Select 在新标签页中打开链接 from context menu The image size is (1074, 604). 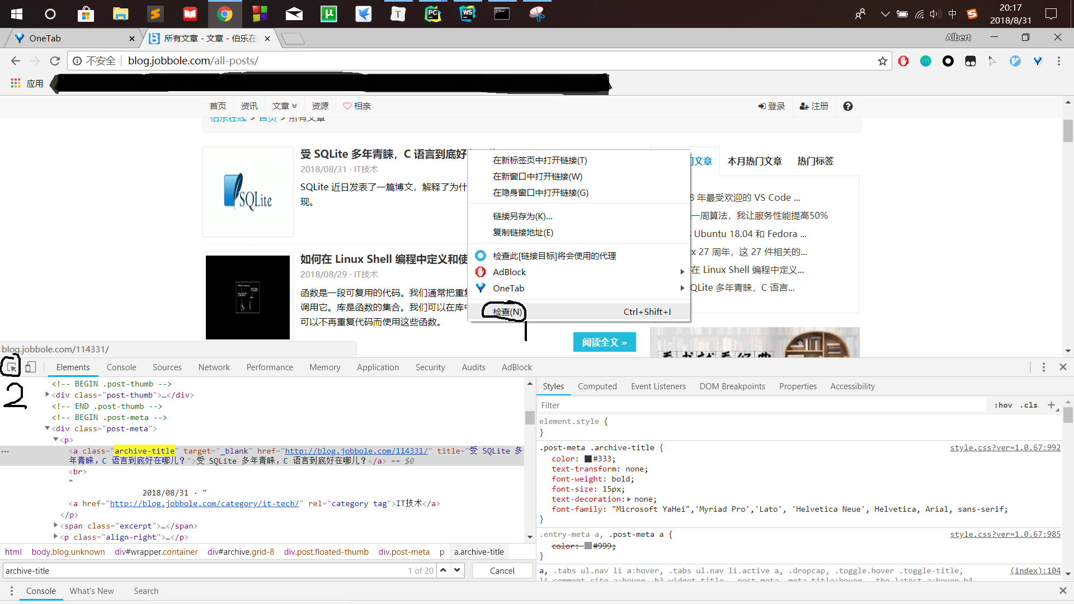(539, 160)
